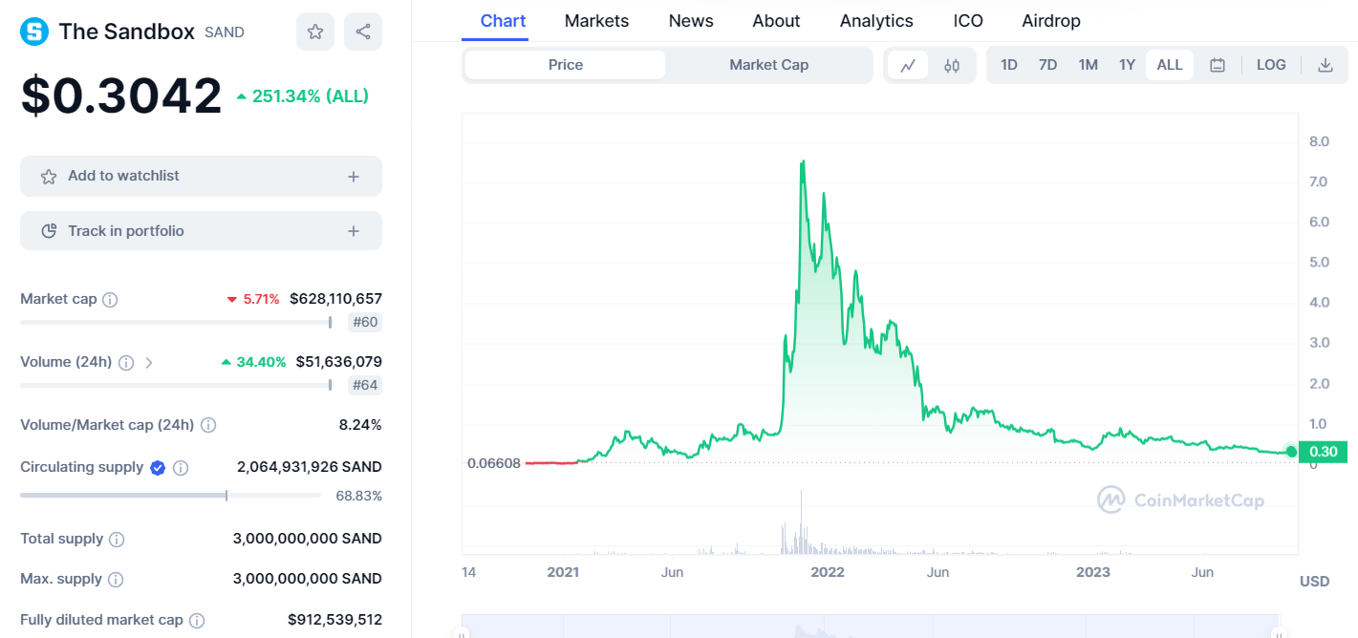Viewport: 1358px width, 638px height.
Task: Click plus icon on Add to watchlist
Action: [x=354, y=177]
